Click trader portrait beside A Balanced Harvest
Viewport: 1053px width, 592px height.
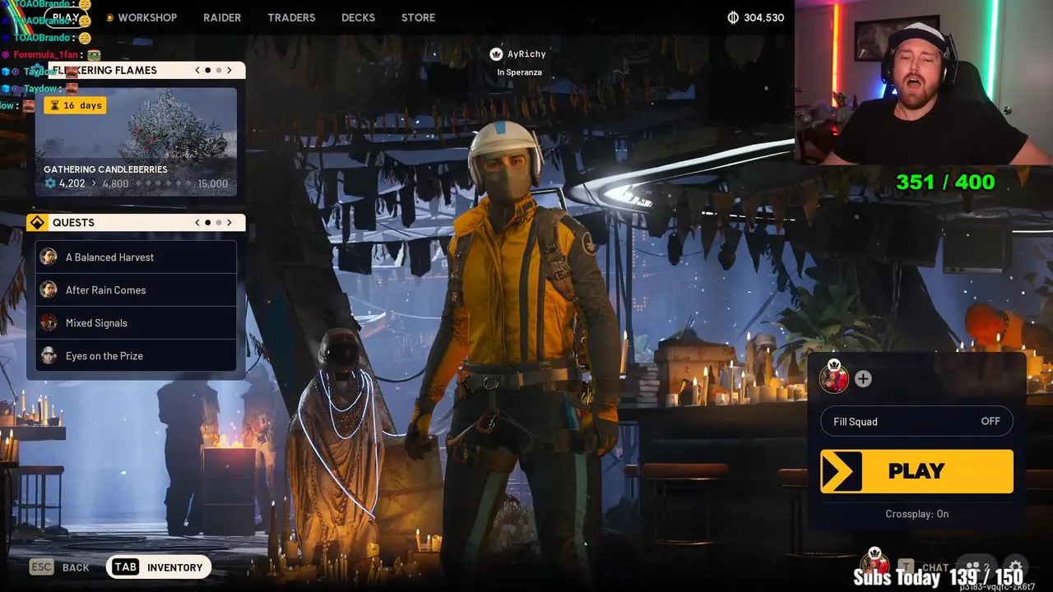pyautogui.click(x=49, y=257)
